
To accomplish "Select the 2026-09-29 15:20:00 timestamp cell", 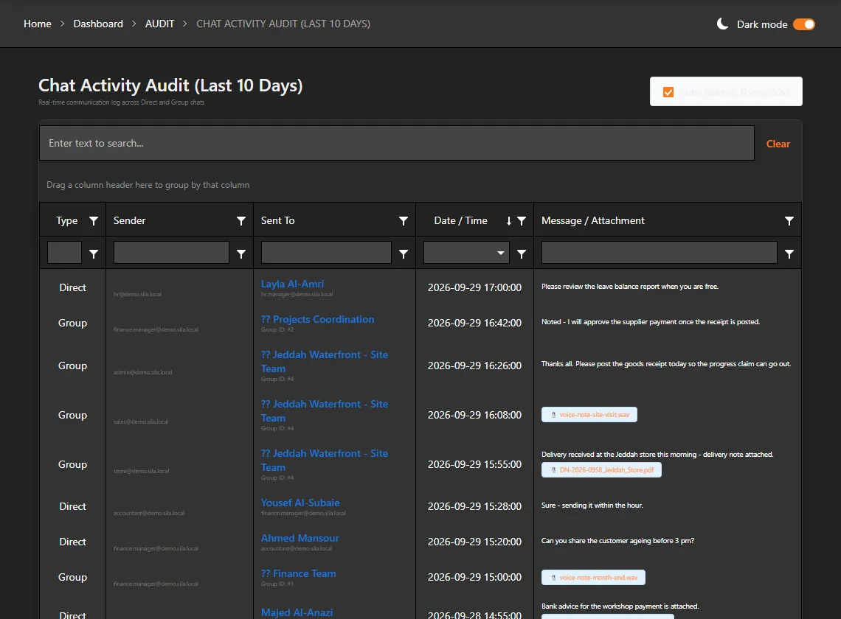I will [474, 542].
